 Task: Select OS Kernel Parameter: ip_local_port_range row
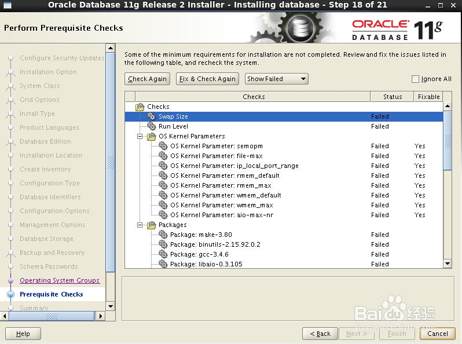click(x=284, y=166)
